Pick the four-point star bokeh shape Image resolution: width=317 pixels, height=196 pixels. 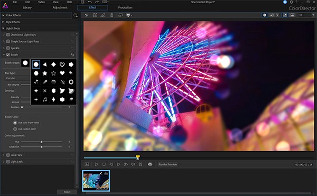(x=36, y=91)
